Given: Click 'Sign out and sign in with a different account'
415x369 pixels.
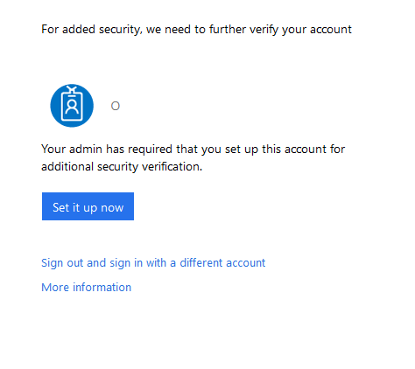Looking at the screenshot, I should click(153, 263).
